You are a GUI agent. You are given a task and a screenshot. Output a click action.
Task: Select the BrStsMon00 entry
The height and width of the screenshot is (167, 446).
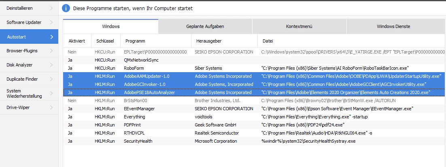(135, 101)
